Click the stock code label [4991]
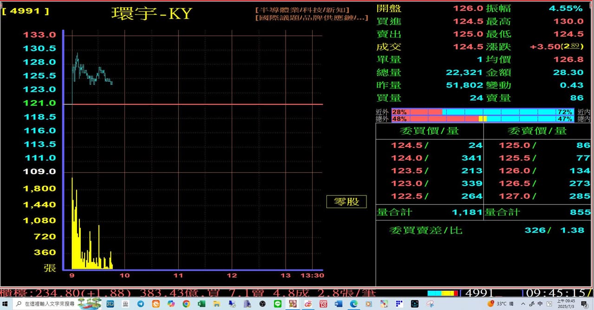 click(26, 11)
